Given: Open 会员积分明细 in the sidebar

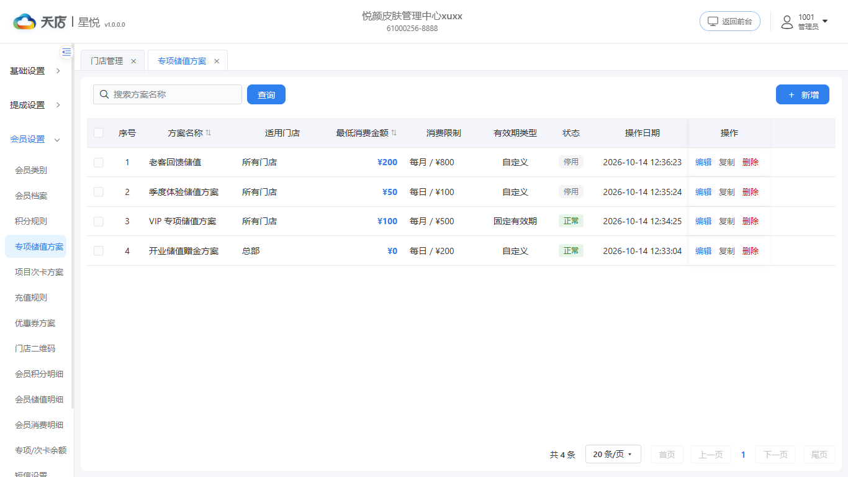Looking at the screenshot, I should coord(39,374).
